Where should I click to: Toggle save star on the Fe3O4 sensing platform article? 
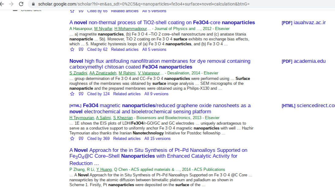[x=72, y=138]
